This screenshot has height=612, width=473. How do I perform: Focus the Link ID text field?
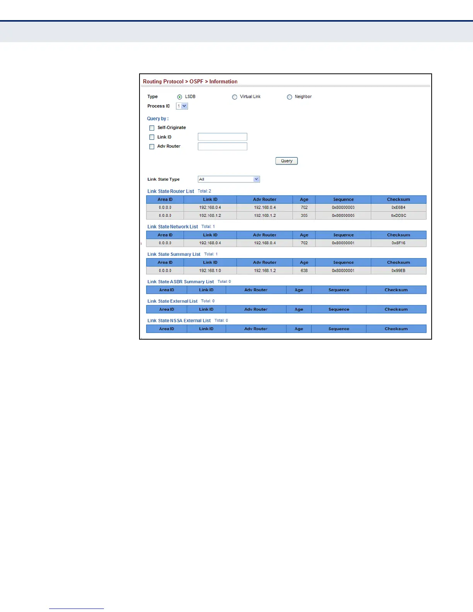point(223,137)
